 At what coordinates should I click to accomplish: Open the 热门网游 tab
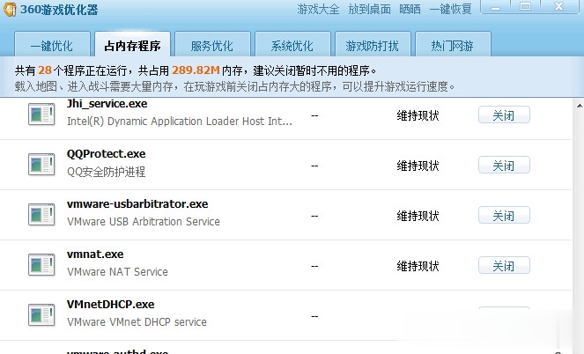(x=453, y=46)
